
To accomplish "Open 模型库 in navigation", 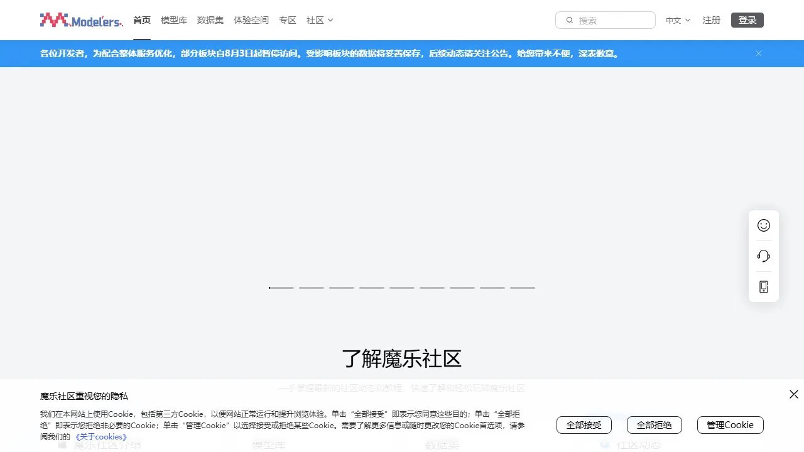I will [x=174, y=20].
